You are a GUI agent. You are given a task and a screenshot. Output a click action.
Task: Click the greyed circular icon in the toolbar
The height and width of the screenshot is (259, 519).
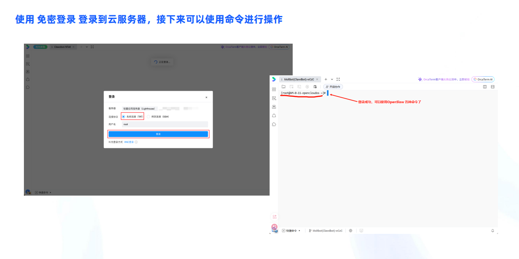[307, 86]
